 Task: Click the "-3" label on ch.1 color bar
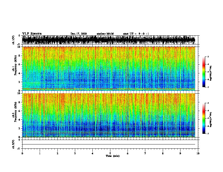pyautogui.click(x=208, y=56)
